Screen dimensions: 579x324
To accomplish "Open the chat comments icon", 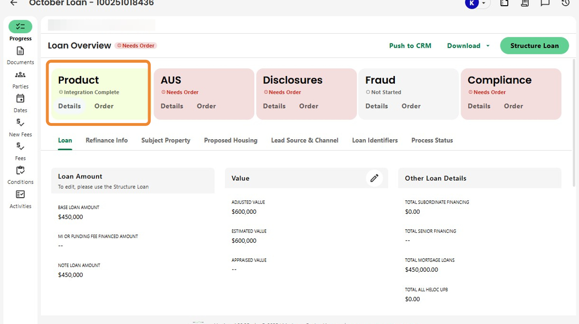I will point(545,3).
